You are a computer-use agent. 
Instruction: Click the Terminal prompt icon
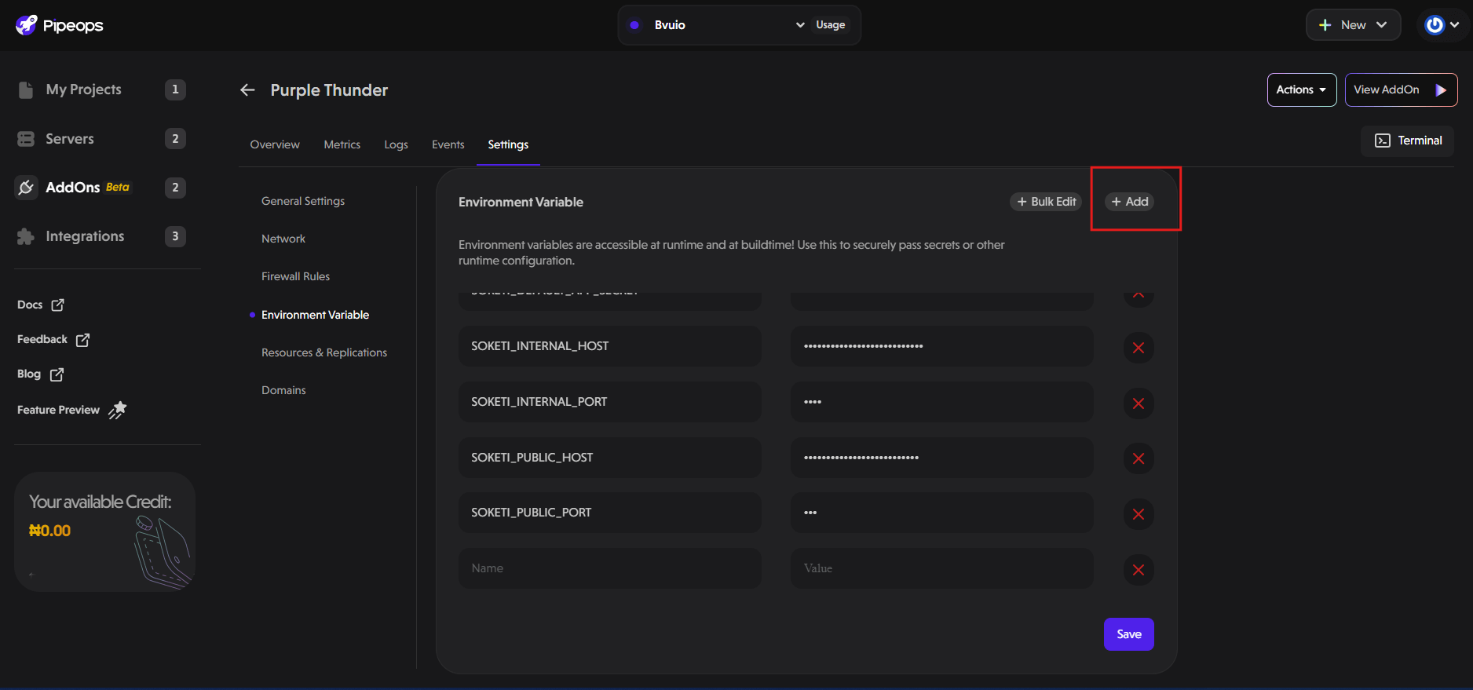click(1383, 141)
